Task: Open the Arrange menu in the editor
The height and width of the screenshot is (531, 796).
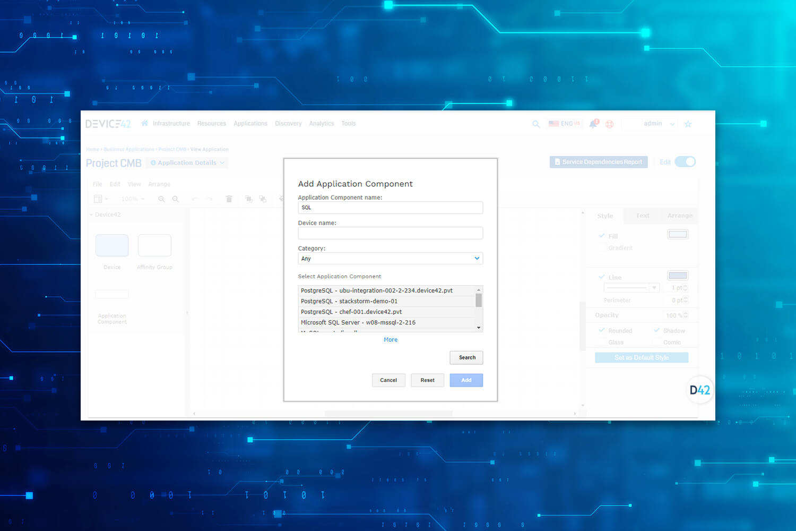Action: [159, 184]
